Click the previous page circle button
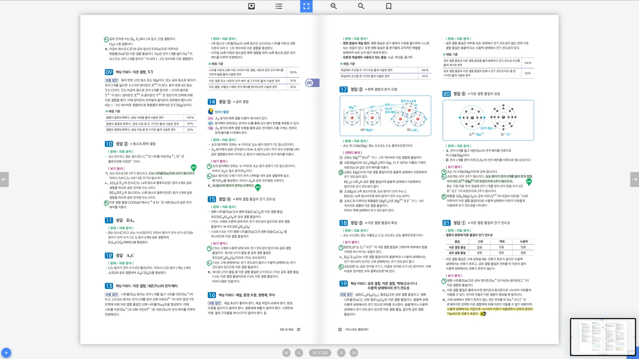Viewport: 639px width, 359px height. pyautogui.click(x=299, y=353)
